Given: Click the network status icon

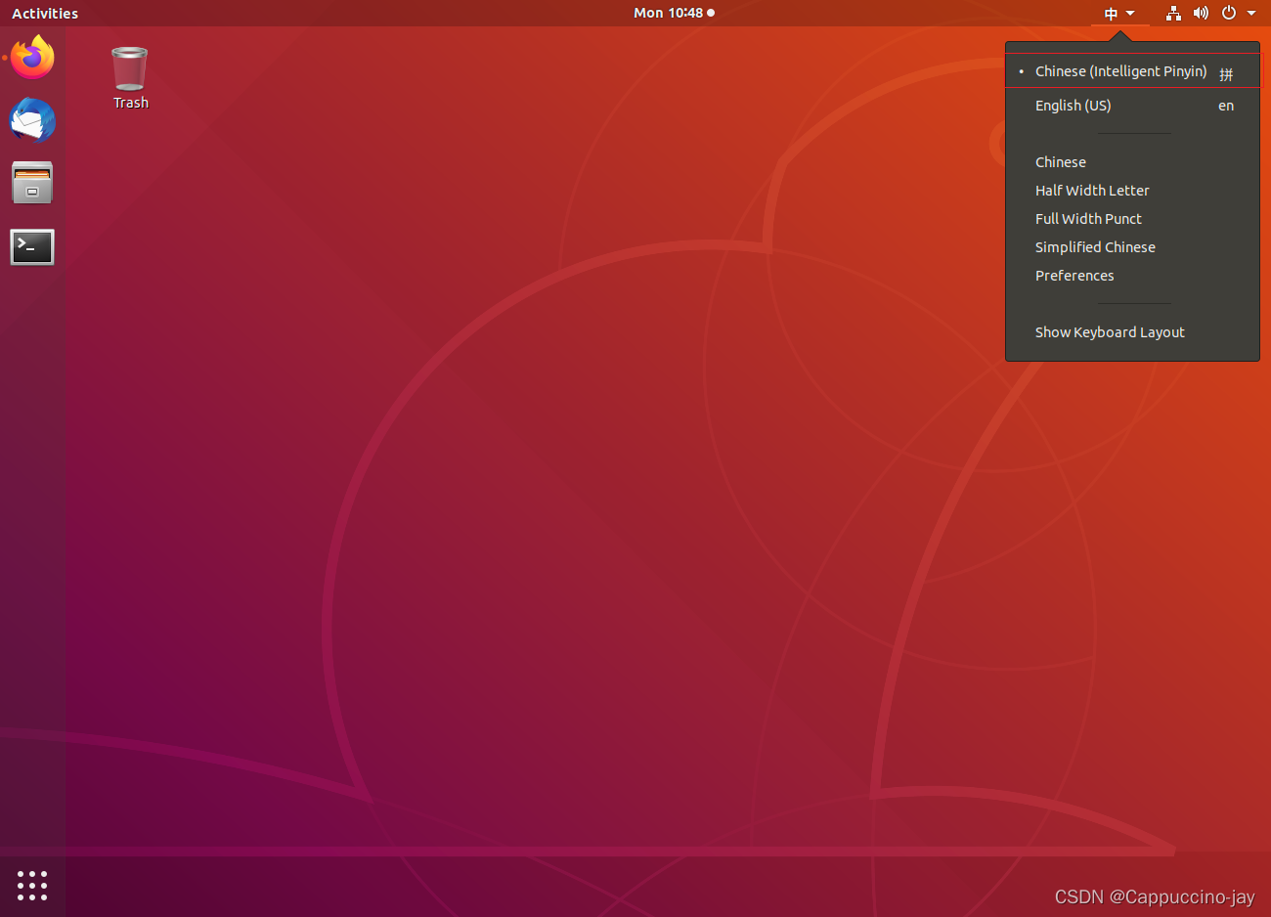Looking at the screenshot, I should coord(1173,13).
